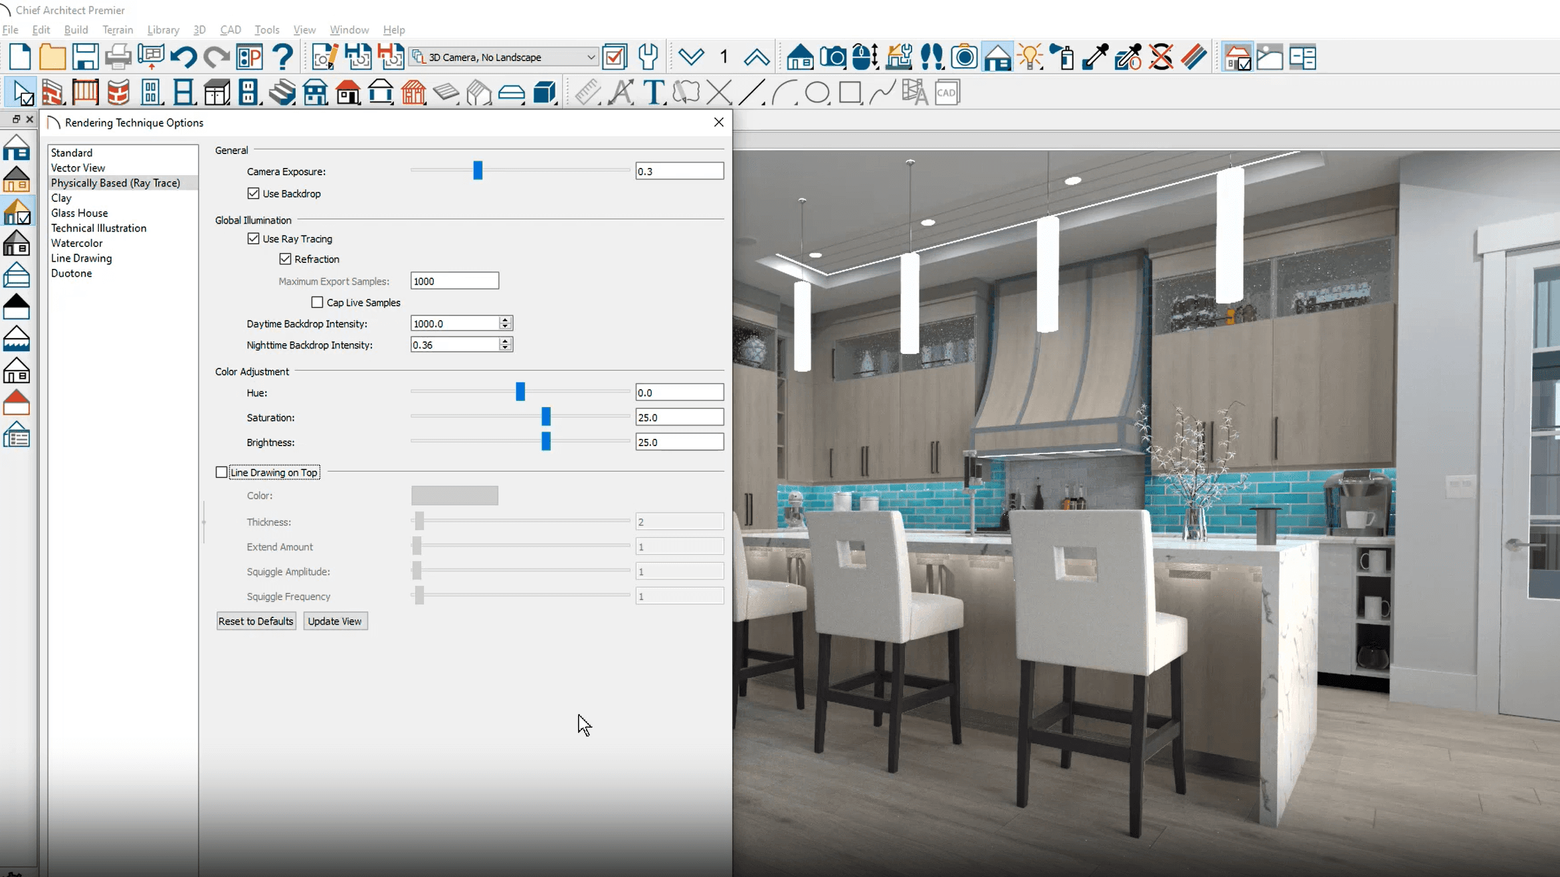Increase Daytime Backdrop Intensity with stepper
This screenshot has width=1560, height=877.
(x=505, y=319)
